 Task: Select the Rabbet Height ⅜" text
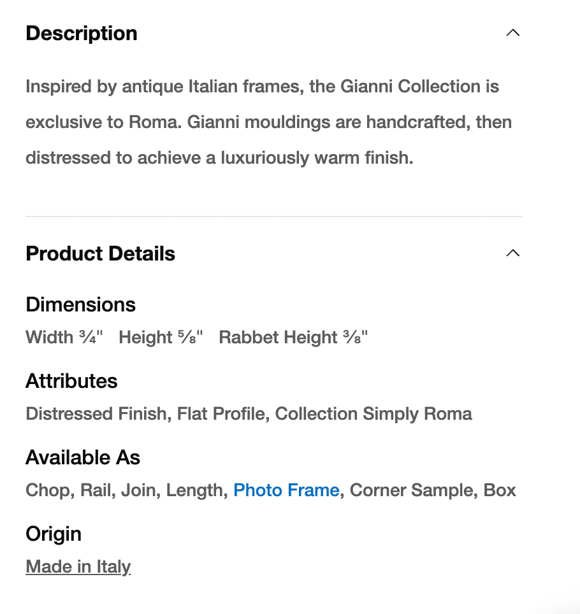(293, 338)
